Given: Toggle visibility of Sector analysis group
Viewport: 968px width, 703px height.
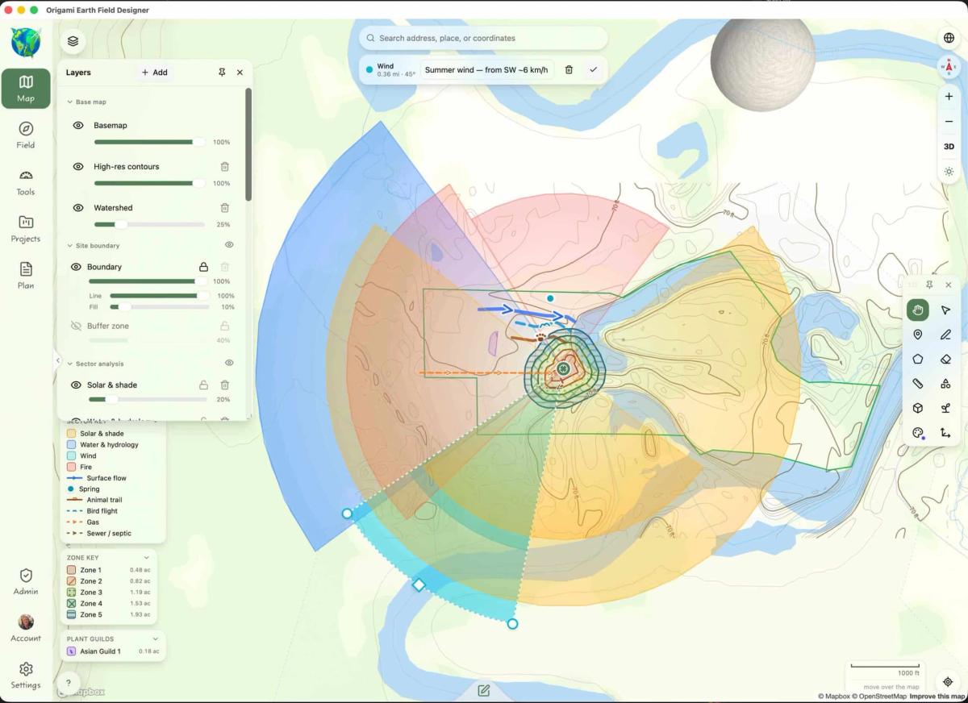Looking at the screenshot, I should click(x=229, y=364).
